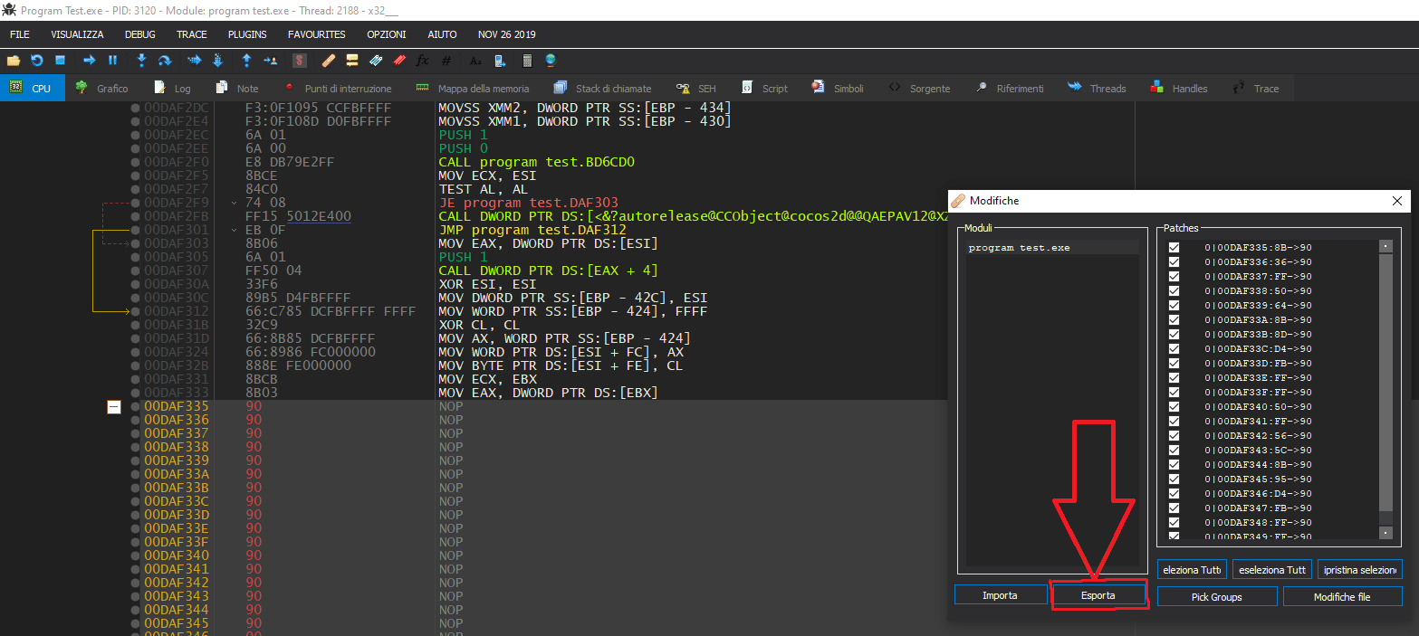Click the Step Into icon

click(x=141, y=61)
